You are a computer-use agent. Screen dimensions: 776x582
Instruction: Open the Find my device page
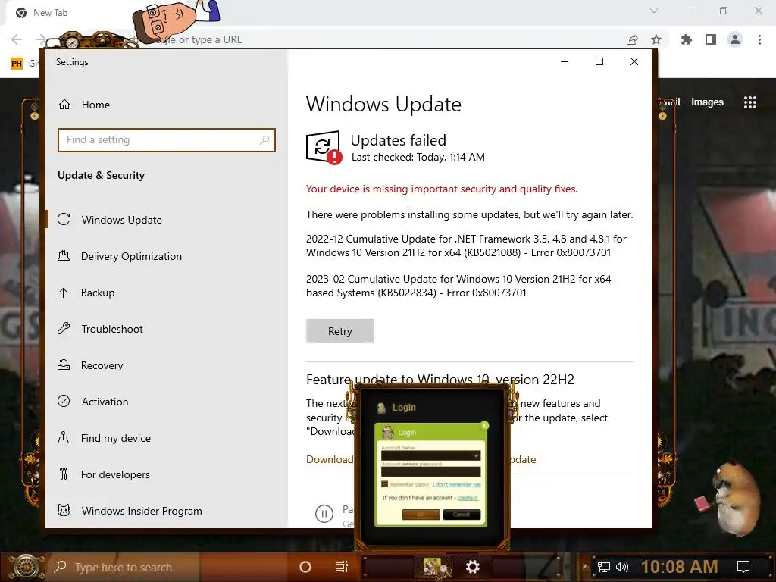pyautogui.click(x=116, y=438)
